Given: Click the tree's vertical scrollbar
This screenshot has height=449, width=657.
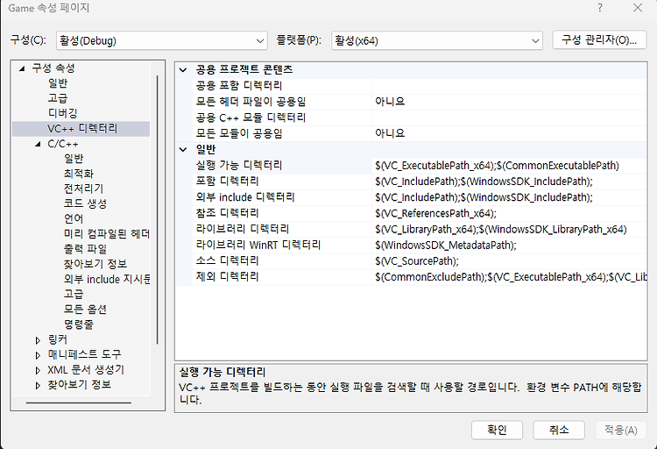Looking at the screenshot, I should click(158, 210).
